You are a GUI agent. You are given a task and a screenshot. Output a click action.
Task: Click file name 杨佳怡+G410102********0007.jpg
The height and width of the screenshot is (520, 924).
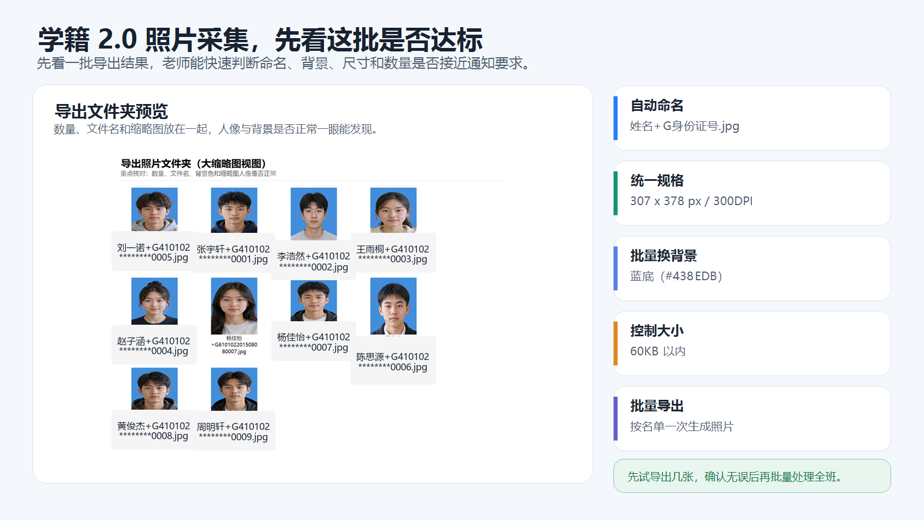[x=314, y=342]
